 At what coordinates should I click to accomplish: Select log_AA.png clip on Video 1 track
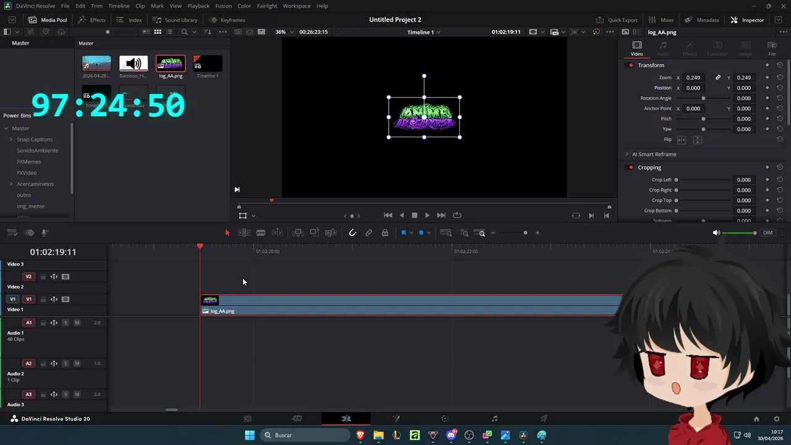point(411,305)
